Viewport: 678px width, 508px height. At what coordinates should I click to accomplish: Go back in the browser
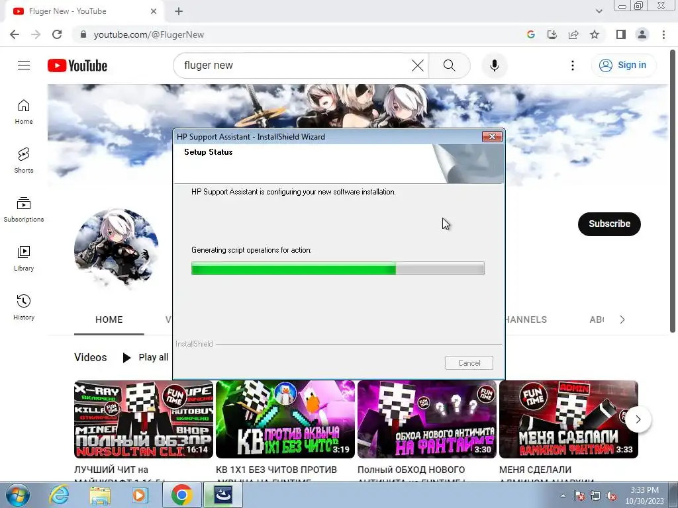click(x=15, y=34)
